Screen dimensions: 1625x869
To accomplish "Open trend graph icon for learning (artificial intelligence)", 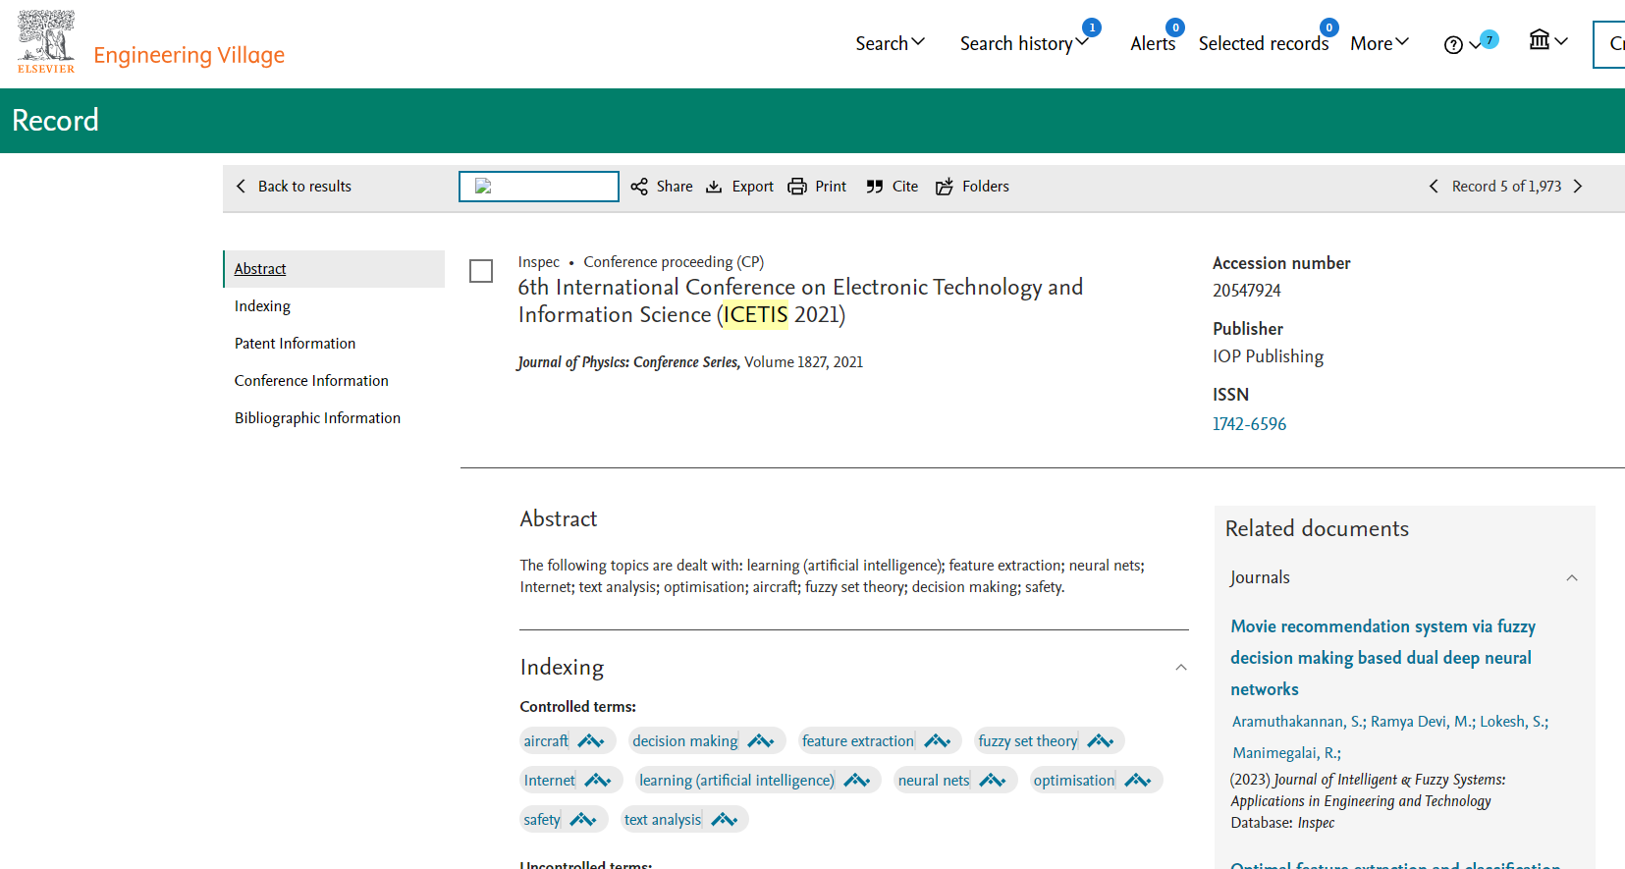I will tap(857, 781).
